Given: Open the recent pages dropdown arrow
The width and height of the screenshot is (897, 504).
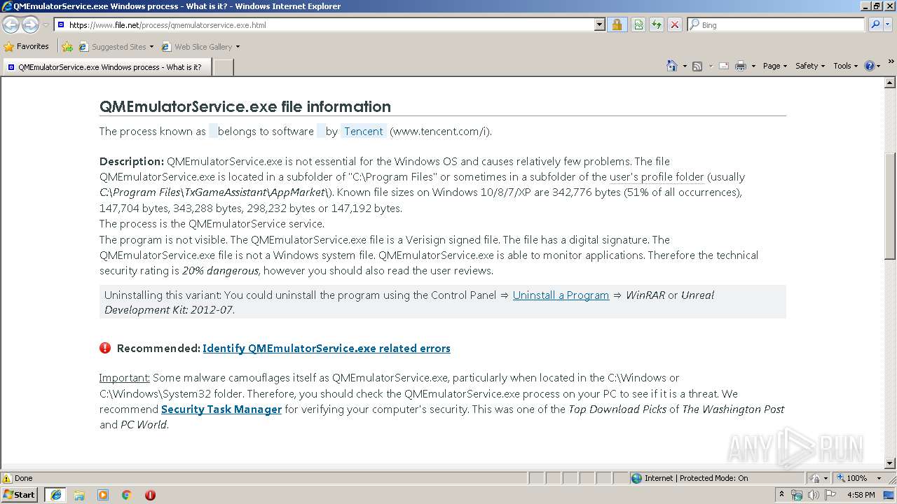Looking at the screenshot, I should click(46, 25).
